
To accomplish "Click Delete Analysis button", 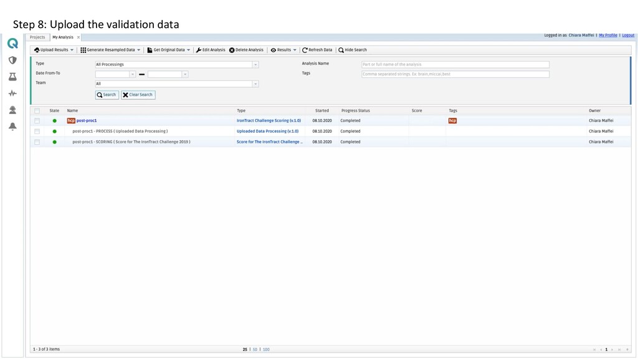I will pos(246,50).
